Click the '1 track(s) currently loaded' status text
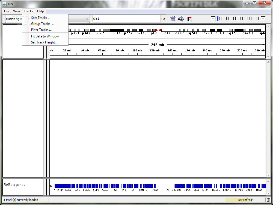Viewport: 273px width, 205px height. [21, 200]
